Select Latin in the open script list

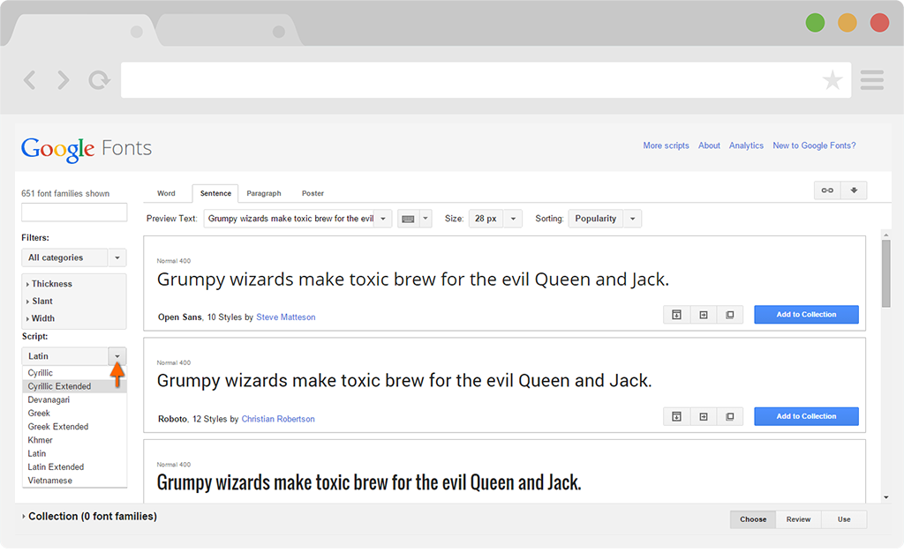74,453
